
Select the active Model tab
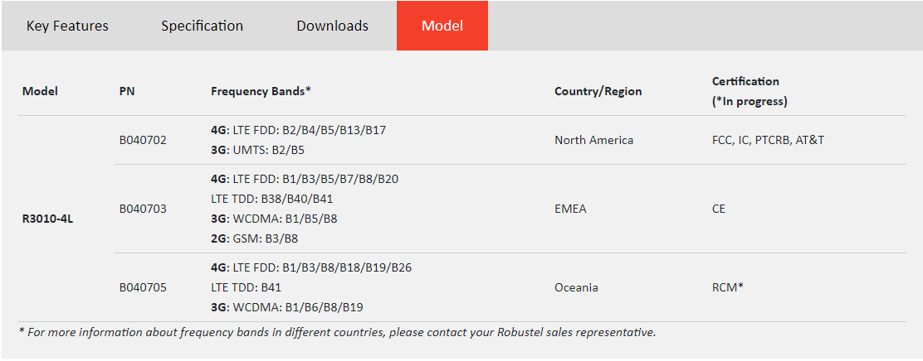(x=442, y=26)
